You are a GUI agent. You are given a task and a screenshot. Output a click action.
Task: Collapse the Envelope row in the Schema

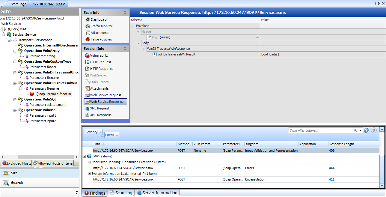click(133, 26)
